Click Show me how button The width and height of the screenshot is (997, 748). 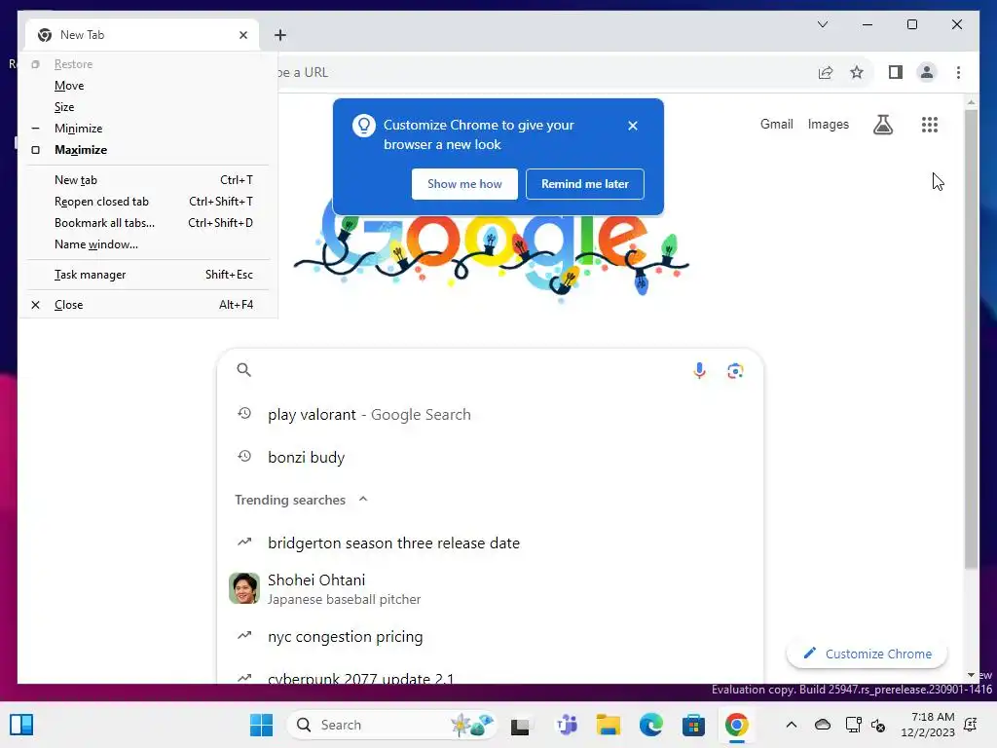pos(464,184)
